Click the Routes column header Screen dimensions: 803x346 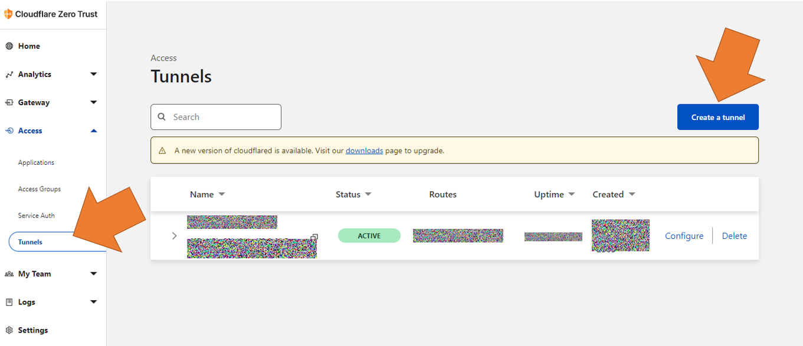coord(443,195)
